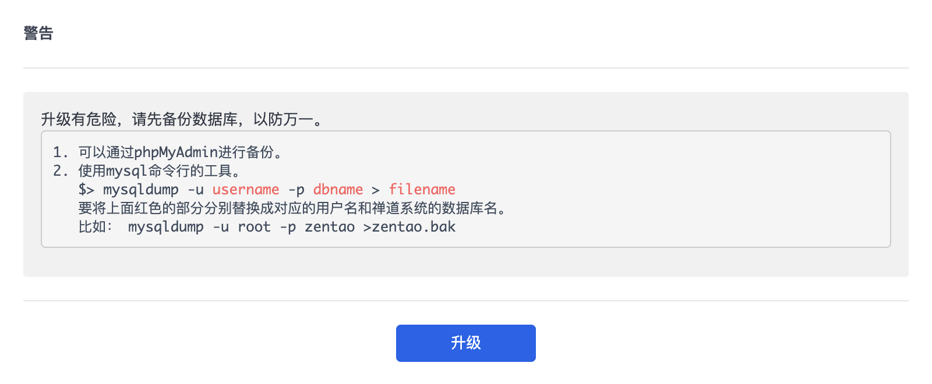Select the 警告 heading text
The height and width of the screenshot is (384, 932).
click(x=38, y=33)
